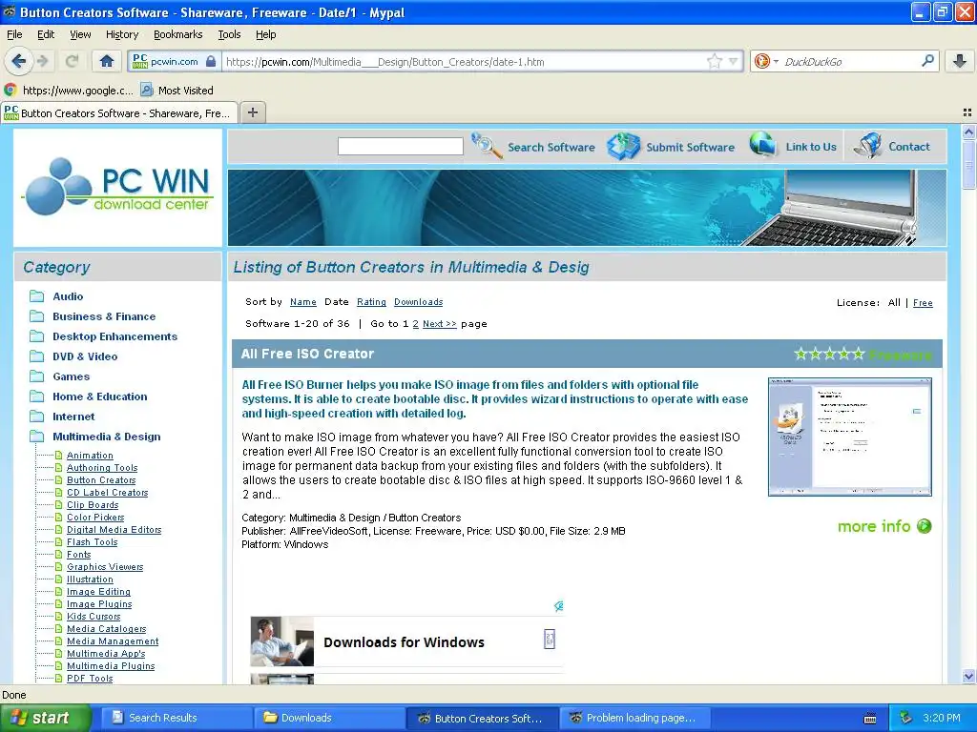Open the Windows start button
Image resolution: width=977 pixels, height=732 pixels.
tap(46, 718)
